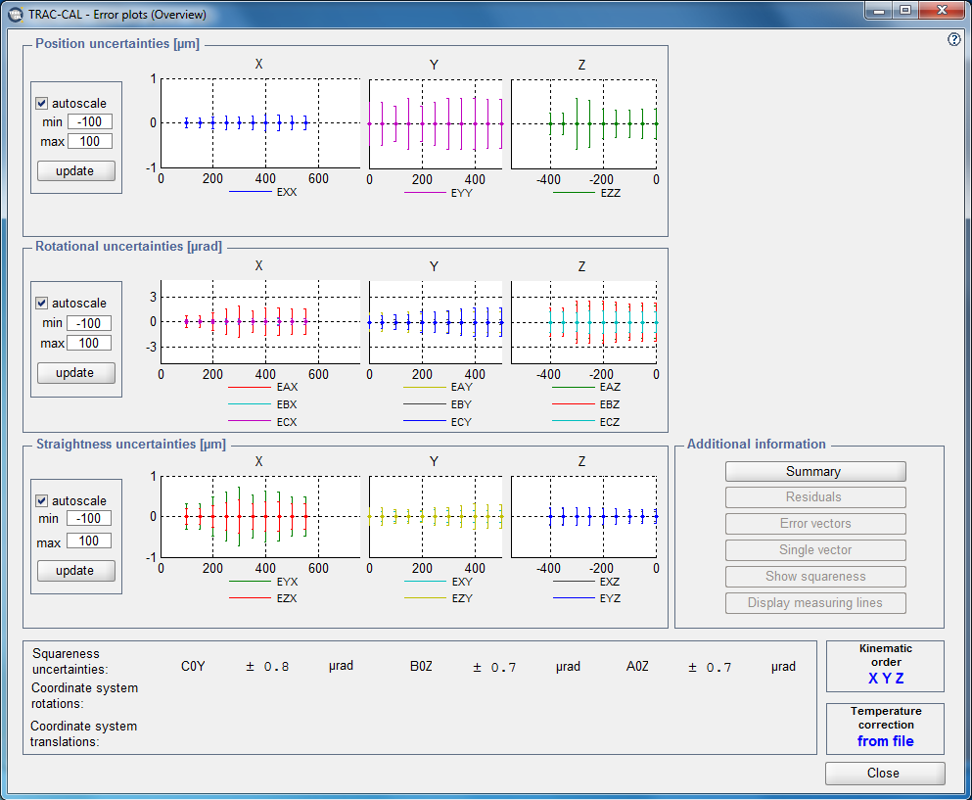
Task: Click the EXZ legend label
Action: pyautogui.click(x=610, y=582)
